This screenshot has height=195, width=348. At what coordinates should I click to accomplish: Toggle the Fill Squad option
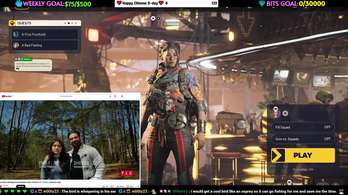(303, 127)
